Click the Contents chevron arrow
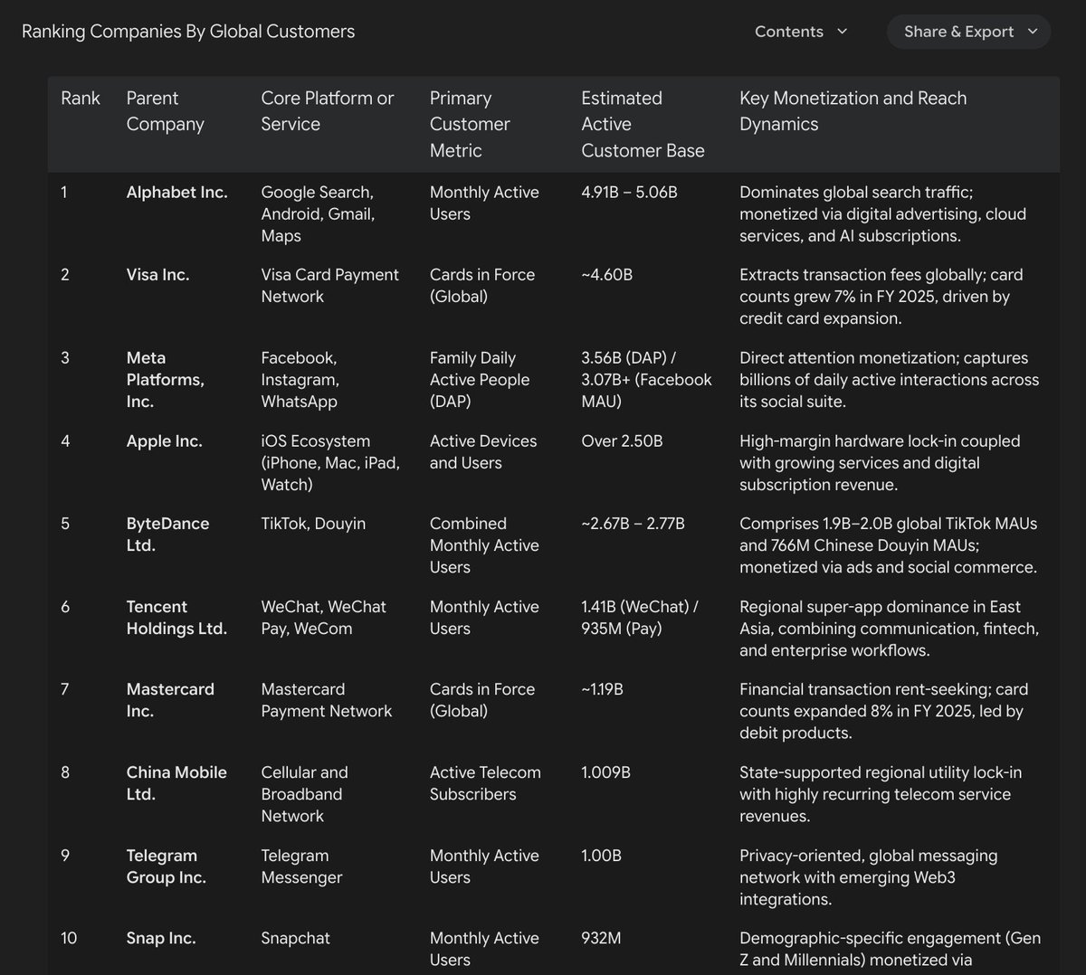1086x975 pixels. (843, 32)
